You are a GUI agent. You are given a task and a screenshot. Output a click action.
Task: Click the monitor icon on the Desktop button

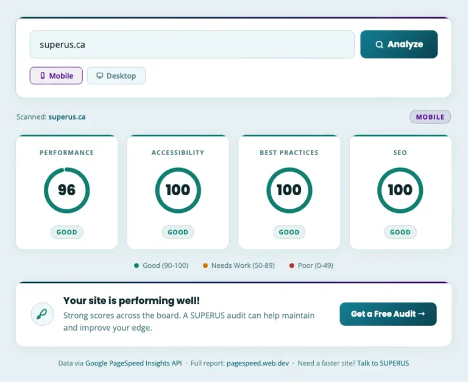click(x=100, y=76)
